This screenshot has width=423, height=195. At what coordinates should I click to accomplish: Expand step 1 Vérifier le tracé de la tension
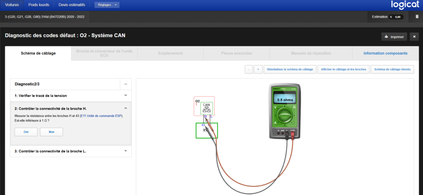[71, 96]
